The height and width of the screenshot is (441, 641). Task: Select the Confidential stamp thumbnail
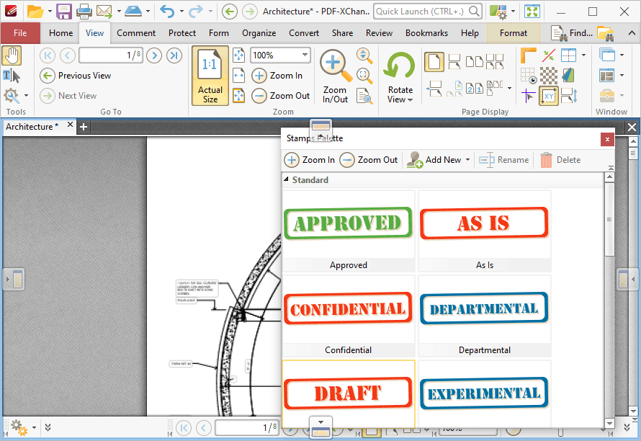[349, 309]
